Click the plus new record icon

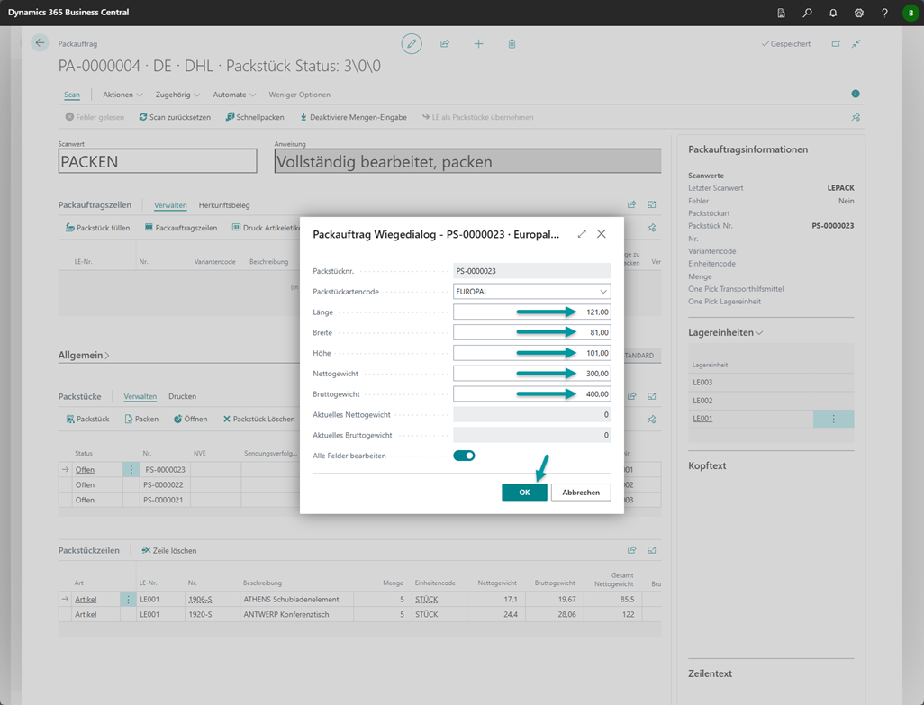coord(478,43)
